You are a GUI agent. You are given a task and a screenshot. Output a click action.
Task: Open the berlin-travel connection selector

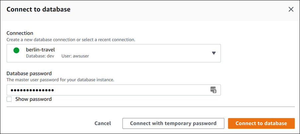click(114, 53)
